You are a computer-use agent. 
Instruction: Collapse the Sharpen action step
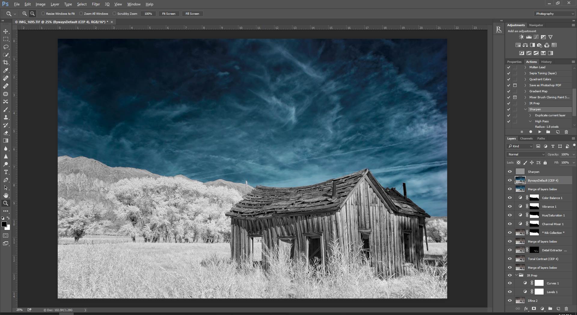[525, 109]
